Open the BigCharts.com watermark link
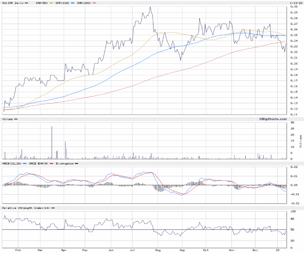 coord(273,118)
